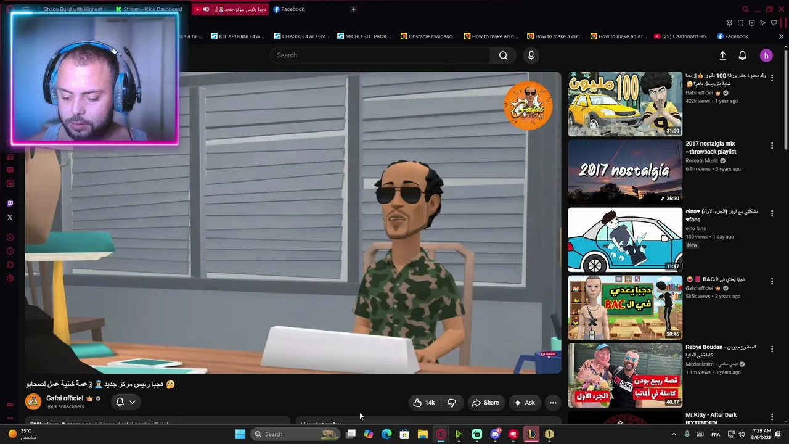This screenshot has width=789, height=444.
Task: Open Rabye Bouden video title
Action: [721, 351]
